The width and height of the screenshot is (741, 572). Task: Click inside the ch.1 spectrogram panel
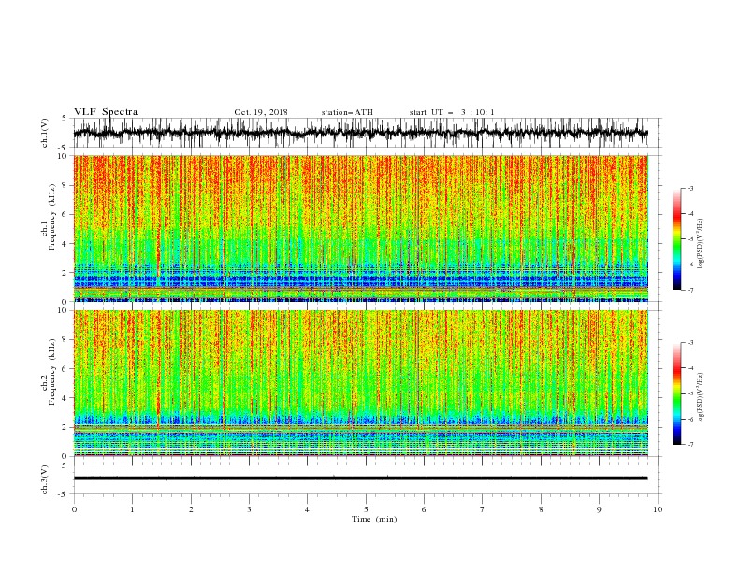pos(361,228)
